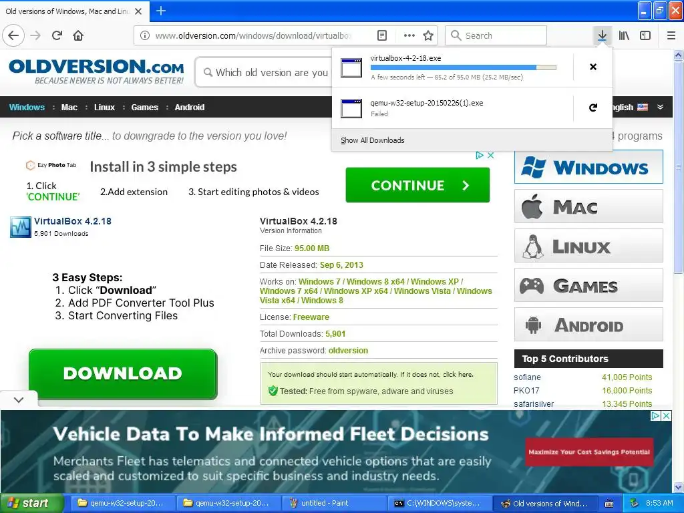This screenshot has height=513, width=684.
Task: Open the Library bookshelf icon
Action: pos(624,35)
